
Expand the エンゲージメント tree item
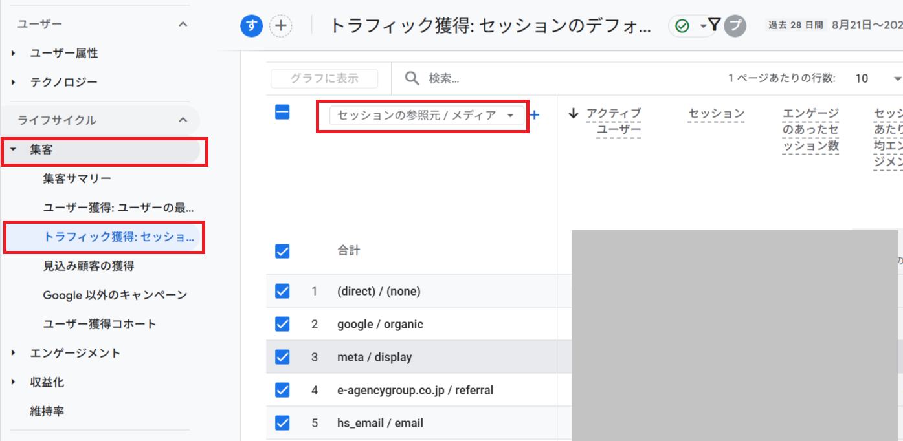pyautogui.click(x=14, y=353)
